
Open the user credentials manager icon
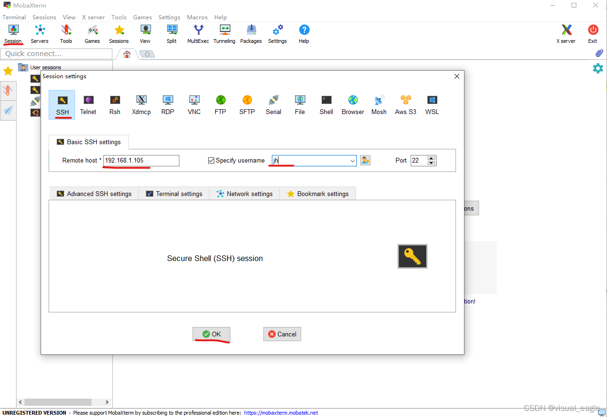[365, 160]
